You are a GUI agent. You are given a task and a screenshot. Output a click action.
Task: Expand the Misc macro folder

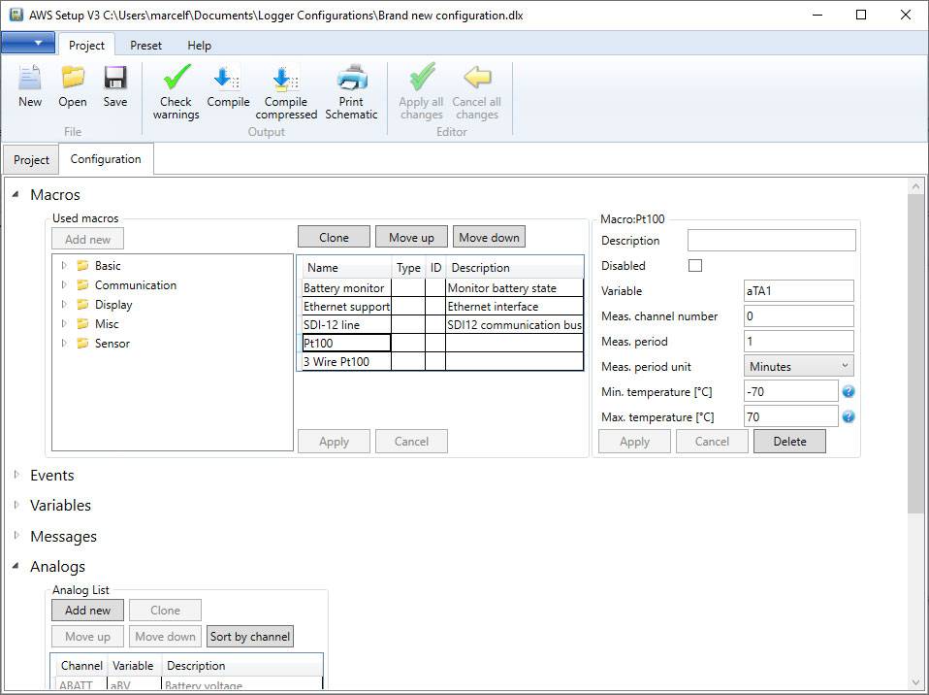pyautogui.click(x=64, y=324)
